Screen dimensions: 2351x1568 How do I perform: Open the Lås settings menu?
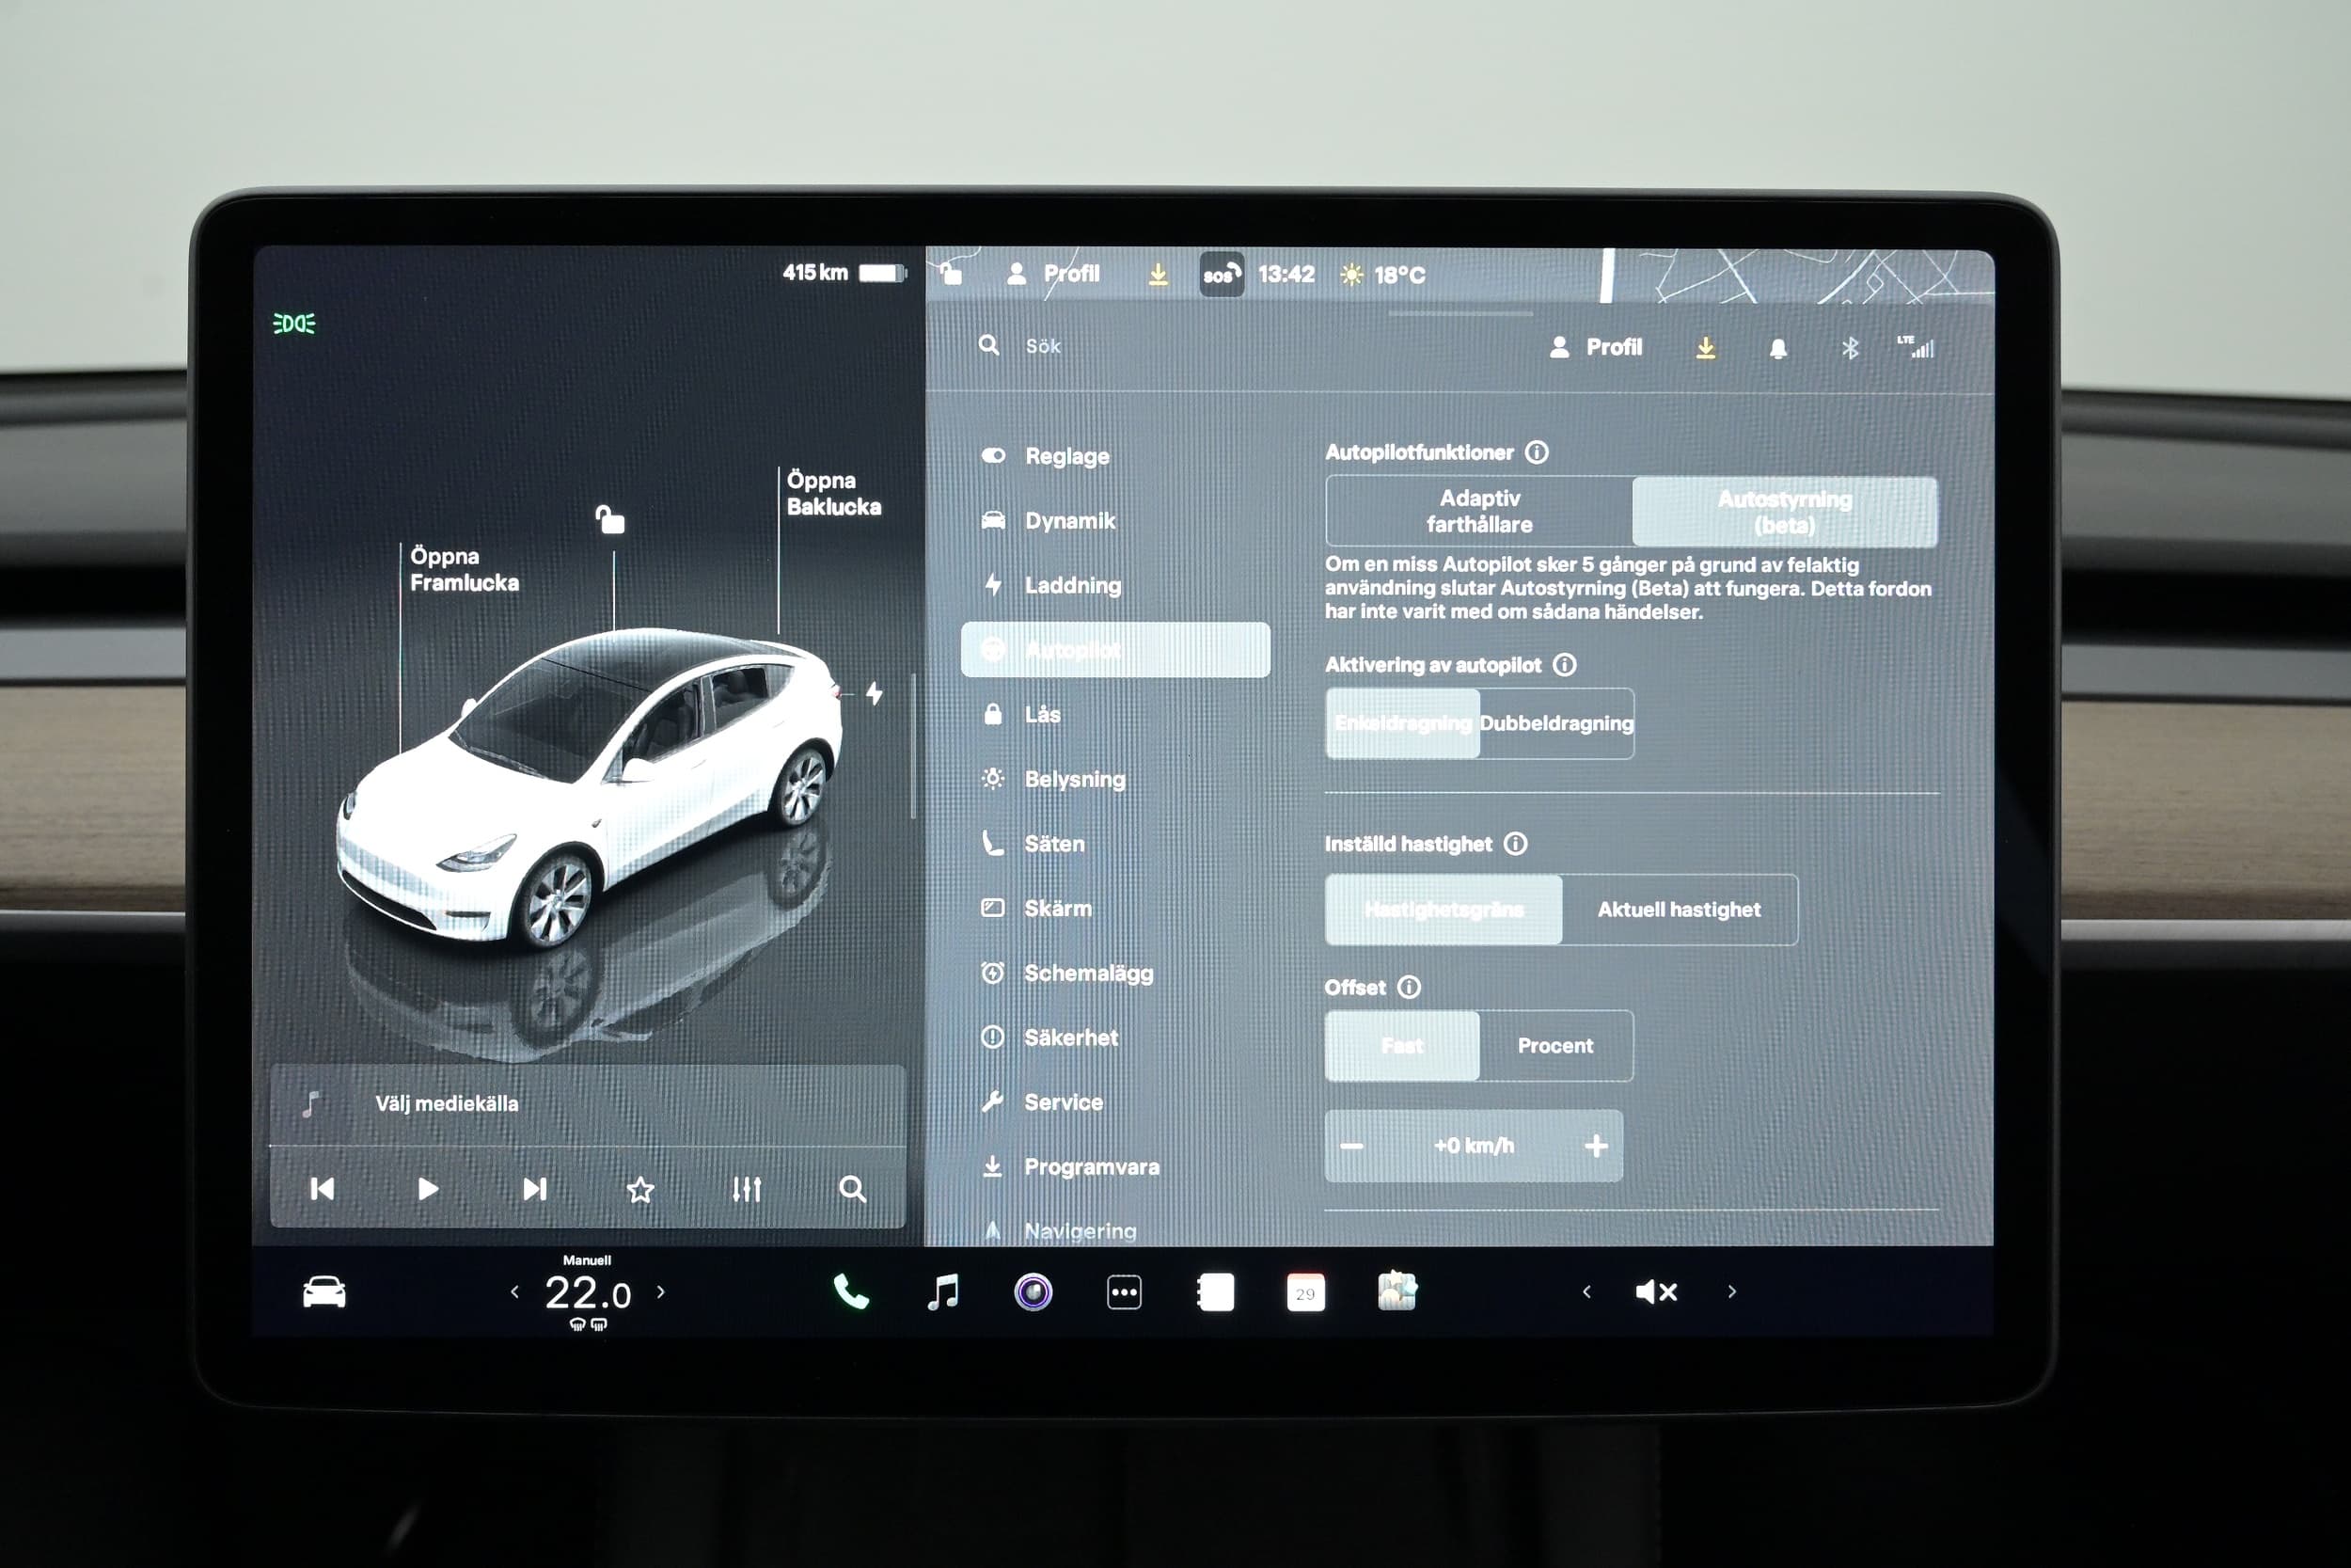click(x=1115, y=714)
